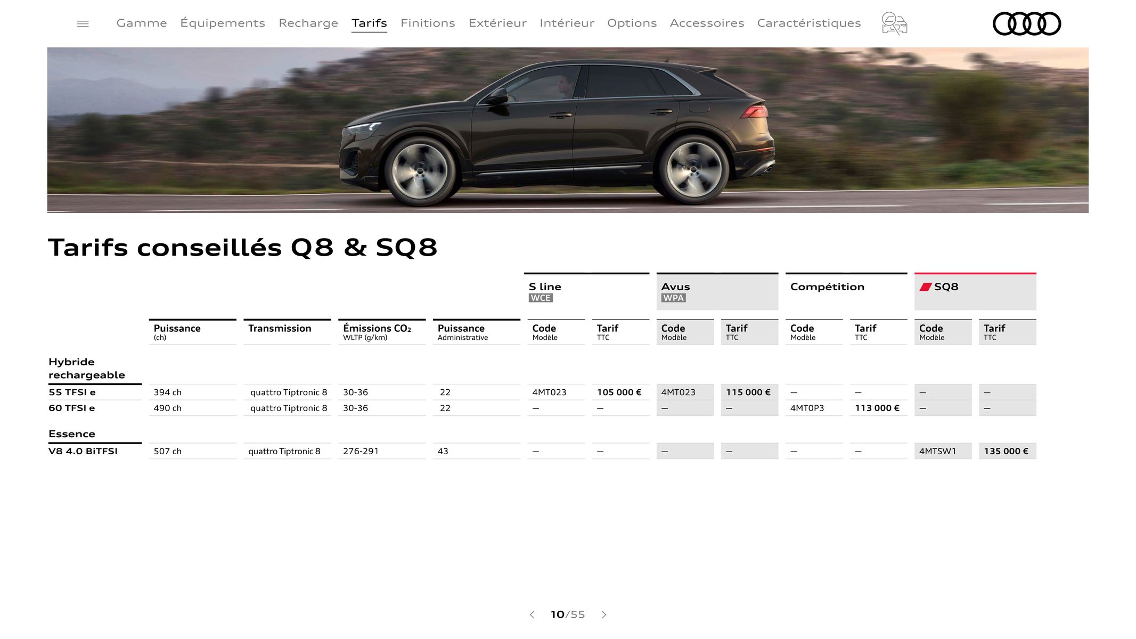Open the hamburger menu icon
Viewport: 1136px width, 639px height.
[x=83, y=23]
